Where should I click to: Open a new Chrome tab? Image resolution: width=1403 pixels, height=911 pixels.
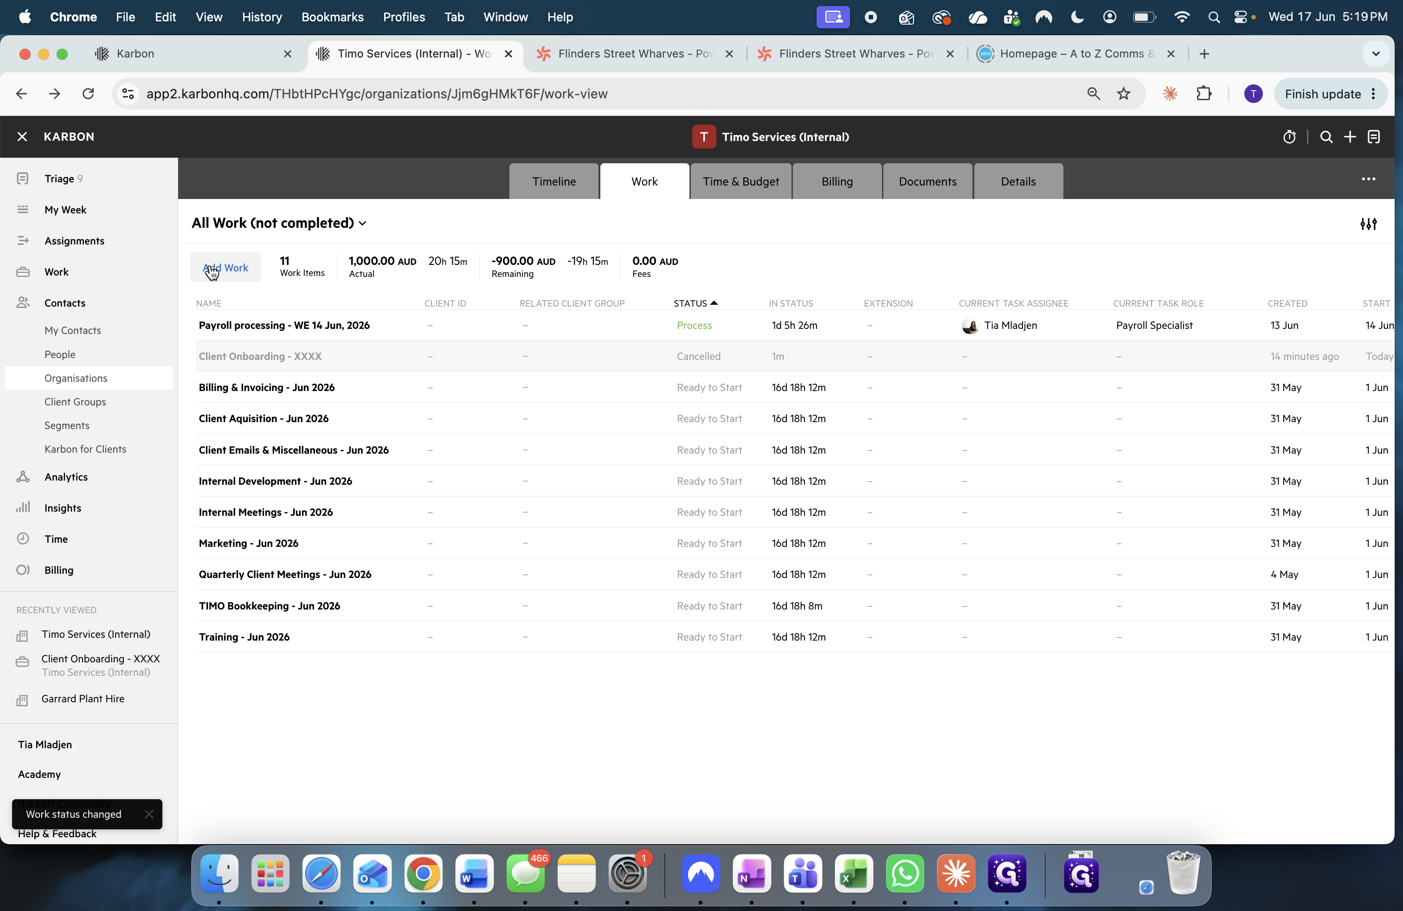pyautogui.click(x=1204, y=54)
